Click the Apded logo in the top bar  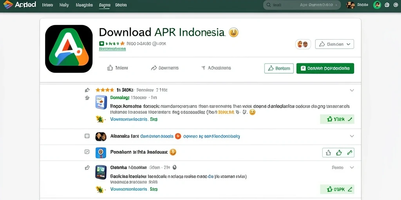pyautogui.click(x=20, y=5)
